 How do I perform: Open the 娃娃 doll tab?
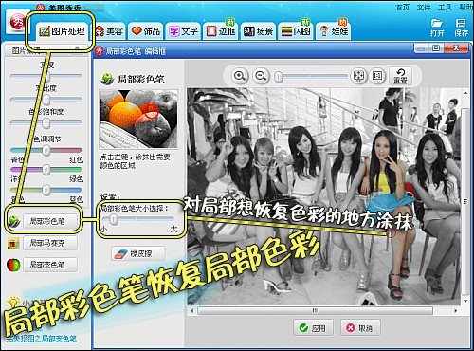334,31
